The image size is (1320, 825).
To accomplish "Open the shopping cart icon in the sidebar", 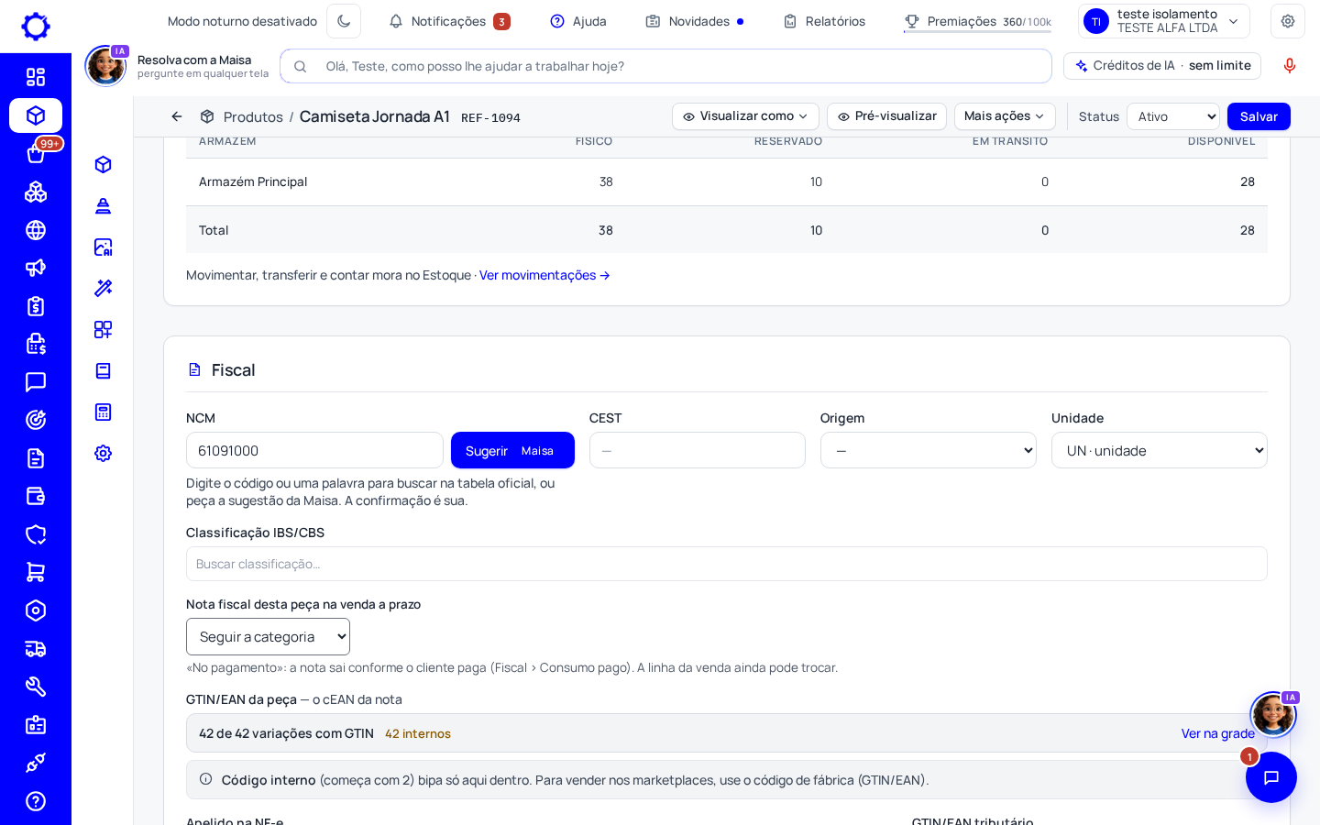I will tap(36, 572).
